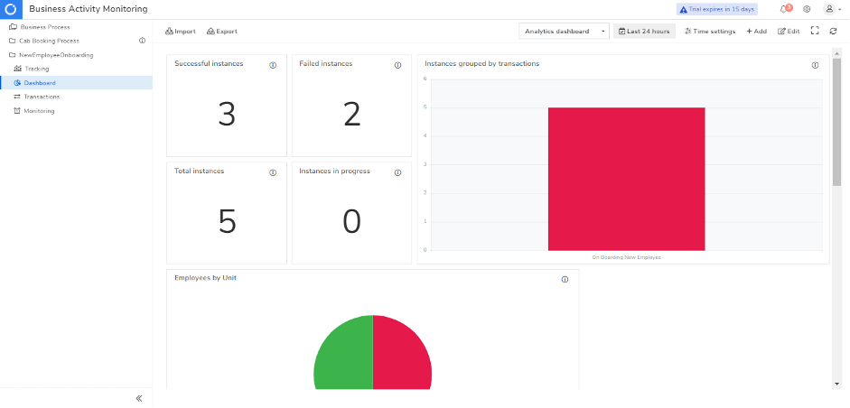Click the Successful instances value 3

(227, 115)
